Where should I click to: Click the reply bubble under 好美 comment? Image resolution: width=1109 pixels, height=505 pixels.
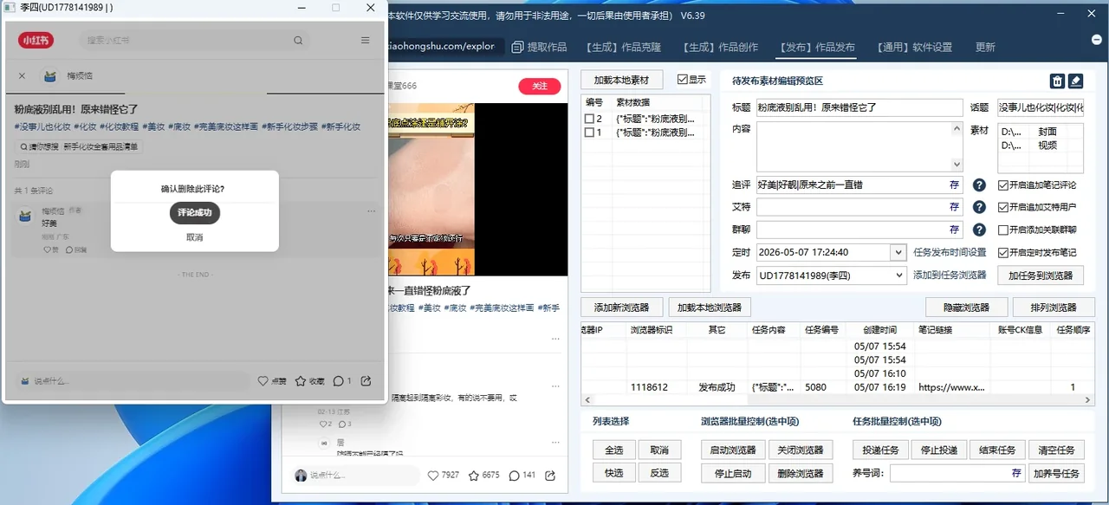coord(69,249)
